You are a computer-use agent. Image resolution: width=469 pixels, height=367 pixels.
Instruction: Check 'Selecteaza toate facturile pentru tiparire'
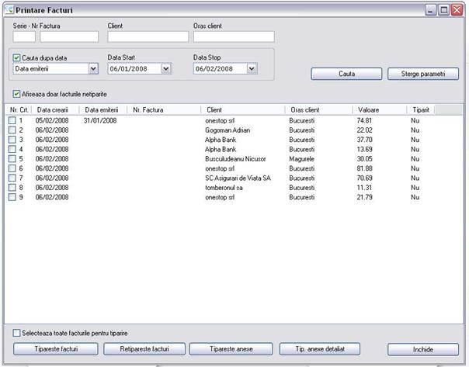click(x=17, y=332)
